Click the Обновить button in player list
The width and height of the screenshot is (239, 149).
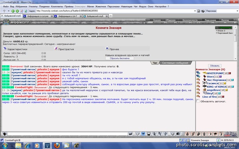(x=215, y=66)
